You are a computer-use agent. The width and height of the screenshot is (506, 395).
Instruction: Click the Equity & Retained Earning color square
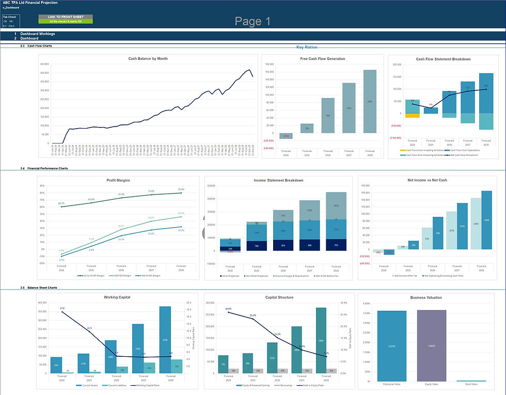pos(238,386)
